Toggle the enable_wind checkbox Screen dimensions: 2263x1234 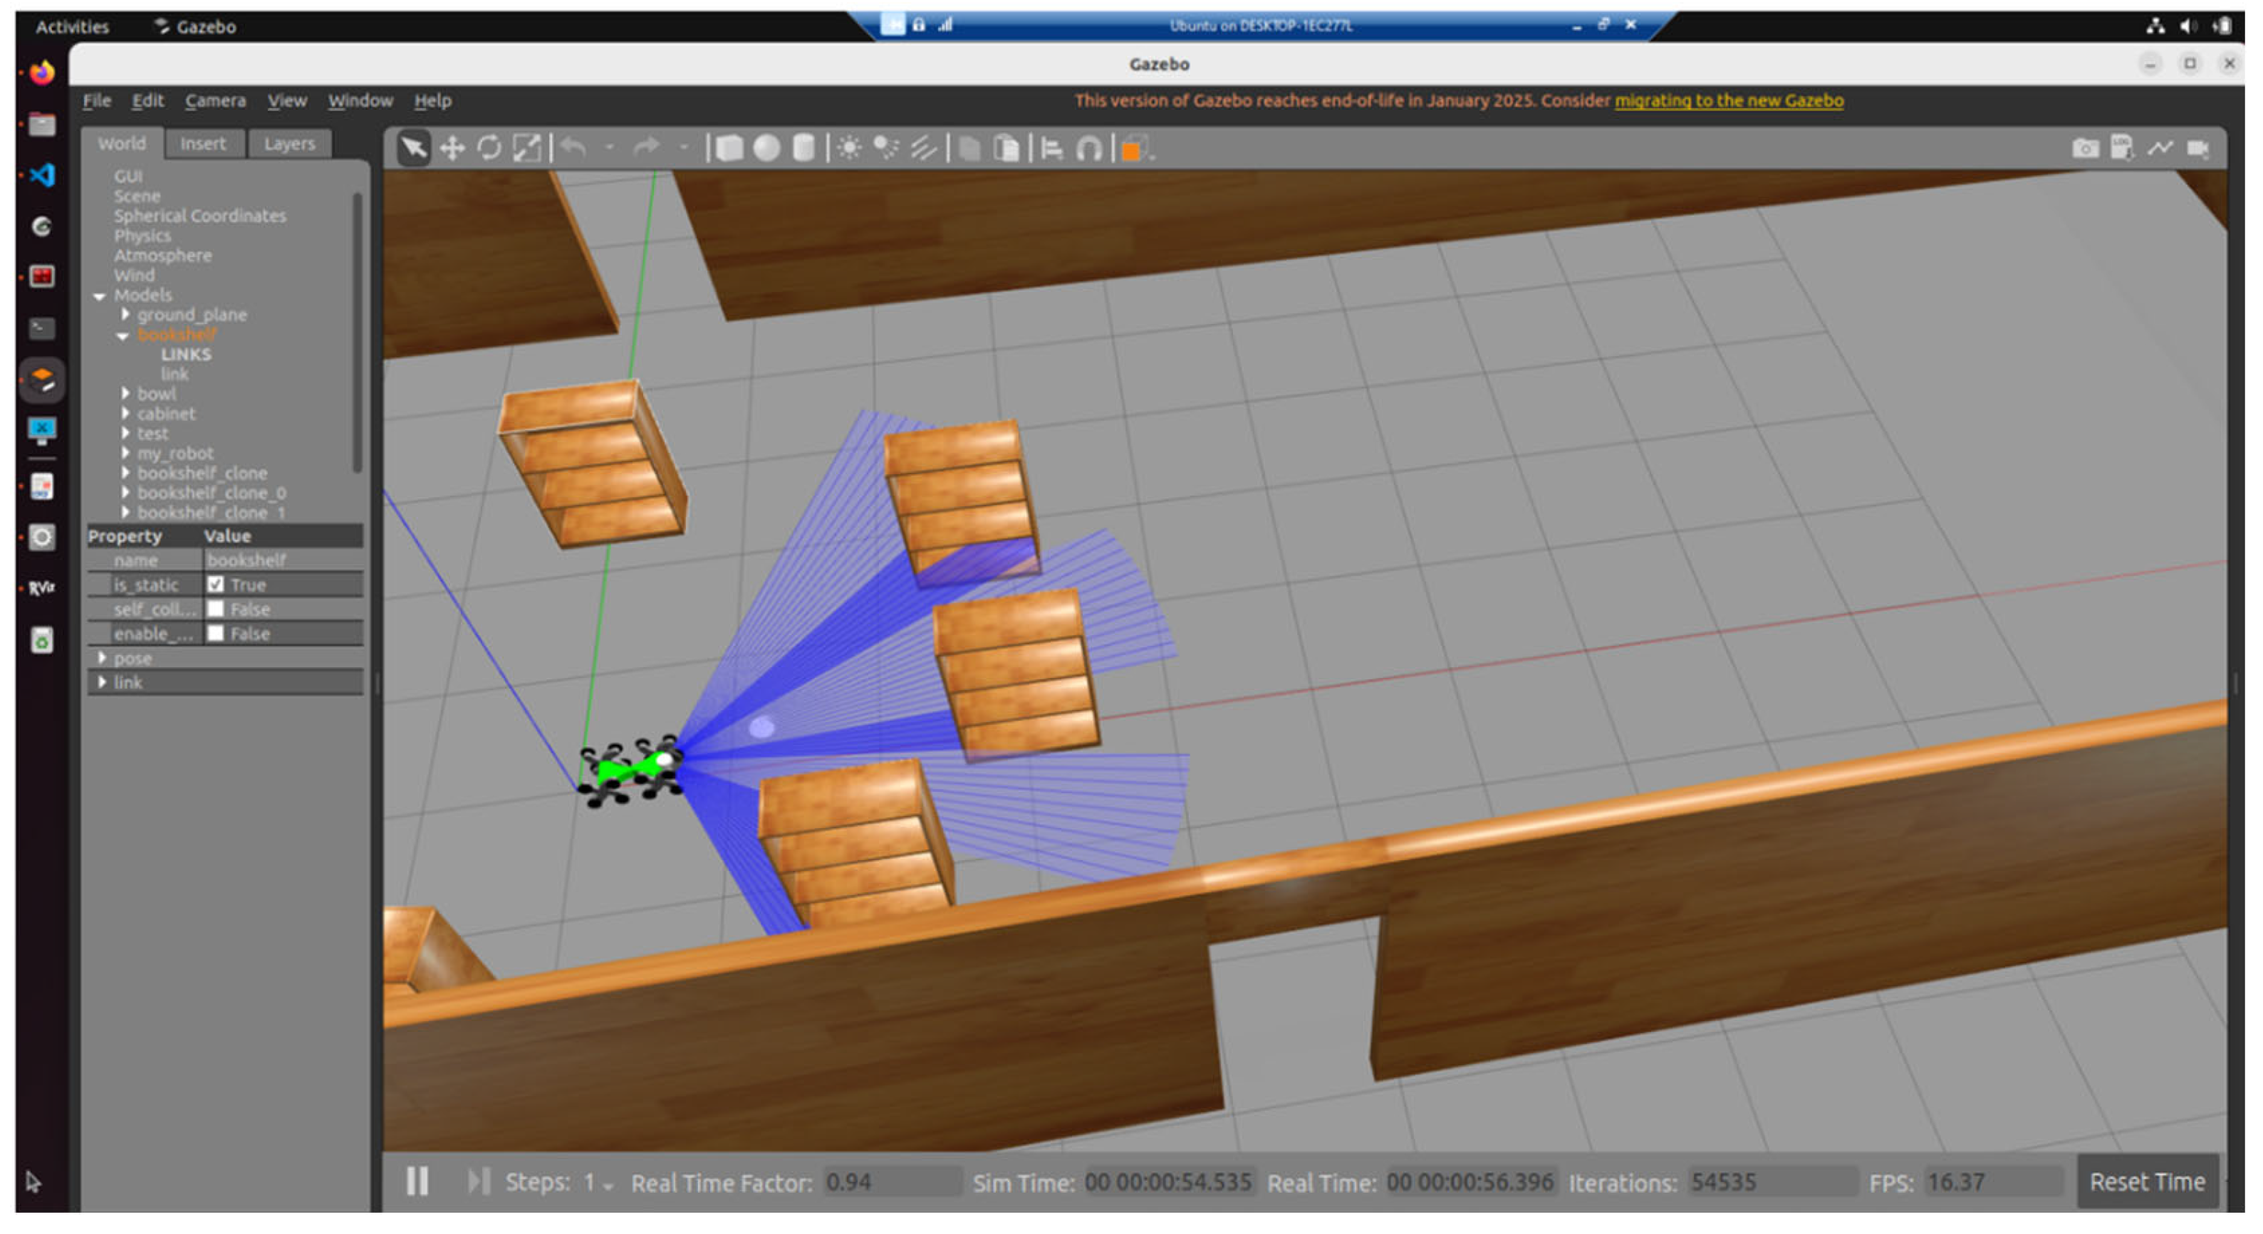[x=216, y=633]
